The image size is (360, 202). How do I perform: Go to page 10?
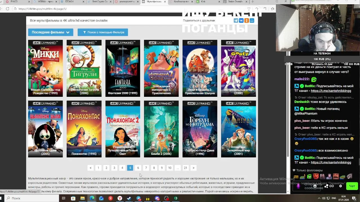point(170,168)
